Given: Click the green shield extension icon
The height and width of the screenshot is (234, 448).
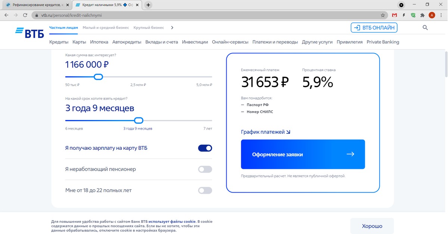Looking at the screenshot, I should 413,15.
